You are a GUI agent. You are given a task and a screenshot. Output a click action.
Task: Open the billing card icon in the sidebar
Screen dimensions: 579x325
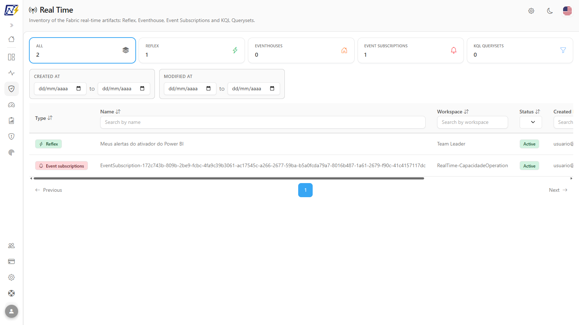pyautogui.click(x=12, y=261)
